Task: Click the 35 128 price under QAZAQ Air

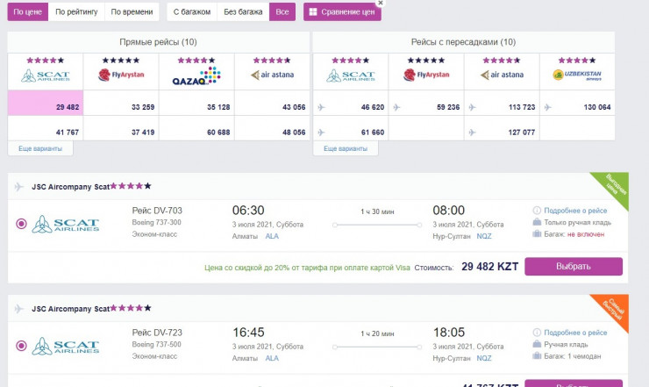Action: point(196,107)
